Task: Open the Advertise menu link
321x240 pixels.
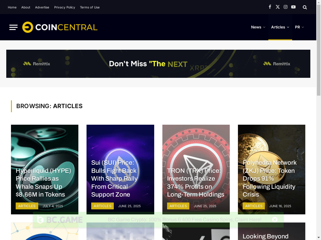Action: (42, 7)
